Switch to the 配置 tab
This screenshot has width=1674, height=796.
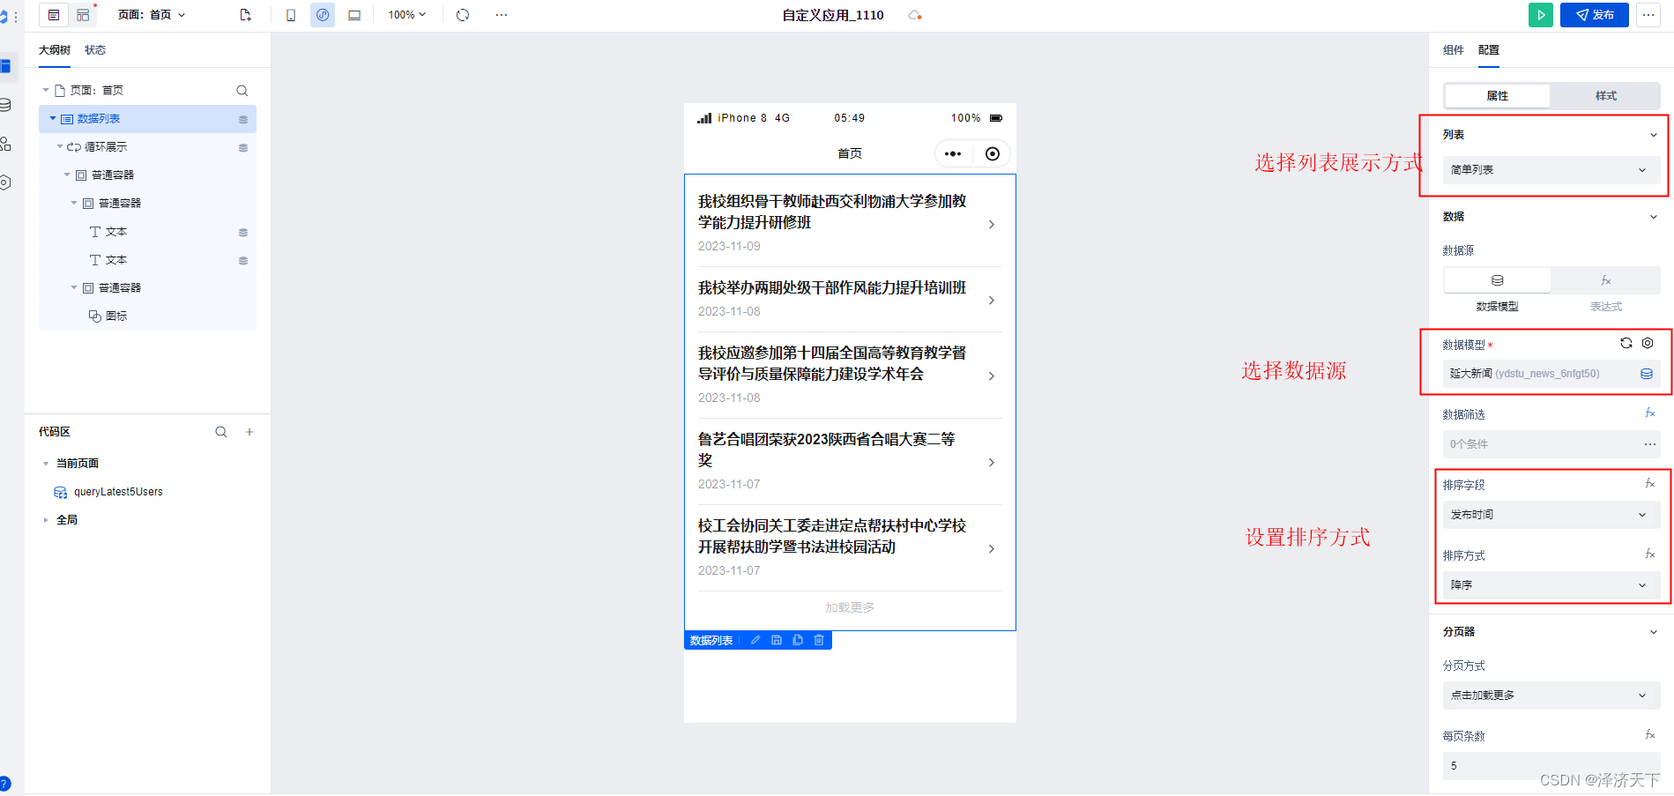pos(1489,50)
